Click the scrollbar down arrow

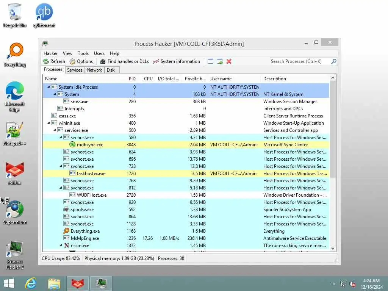coord(333,249)
